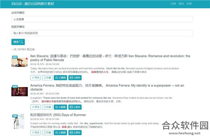Focus the dialogue keyword input containing 人生就像
Image resolution: width=210 pixels, height=137 pixels.
pyautogui.click(x=102, y=19)
